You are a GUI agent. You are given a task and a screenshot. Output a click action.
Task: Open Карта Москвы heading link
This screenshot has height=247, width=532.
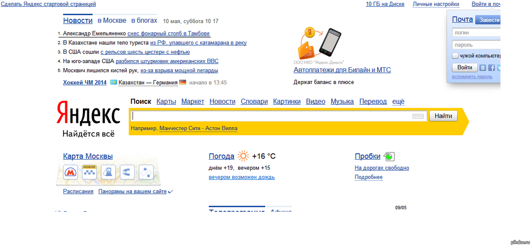[x=88, y=156]
